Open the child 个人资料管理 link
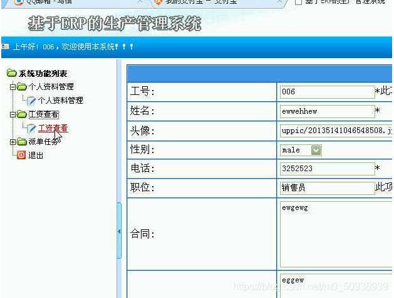 [60, 101]
